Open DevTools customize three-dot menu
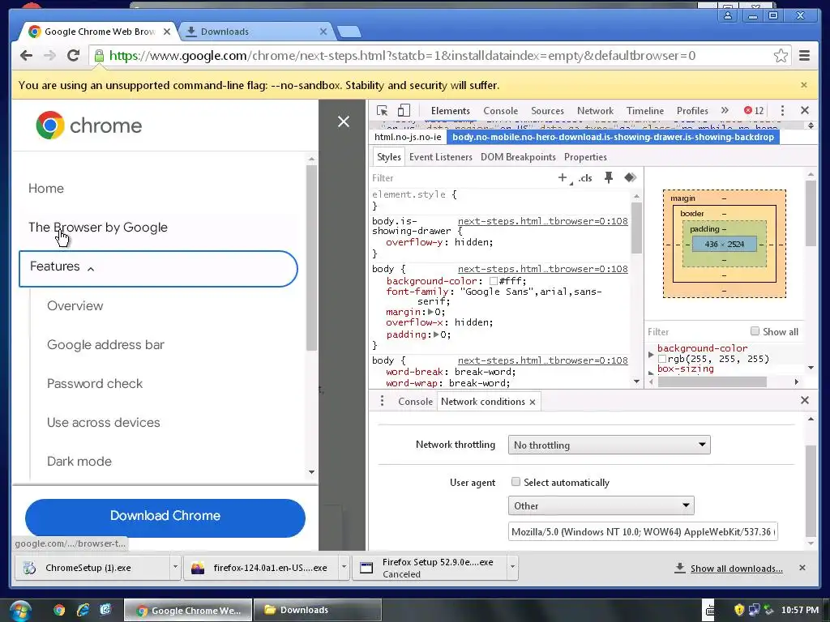Image resolution: width=830 pixels, height=622 pixels. click(x=782, y=110)
